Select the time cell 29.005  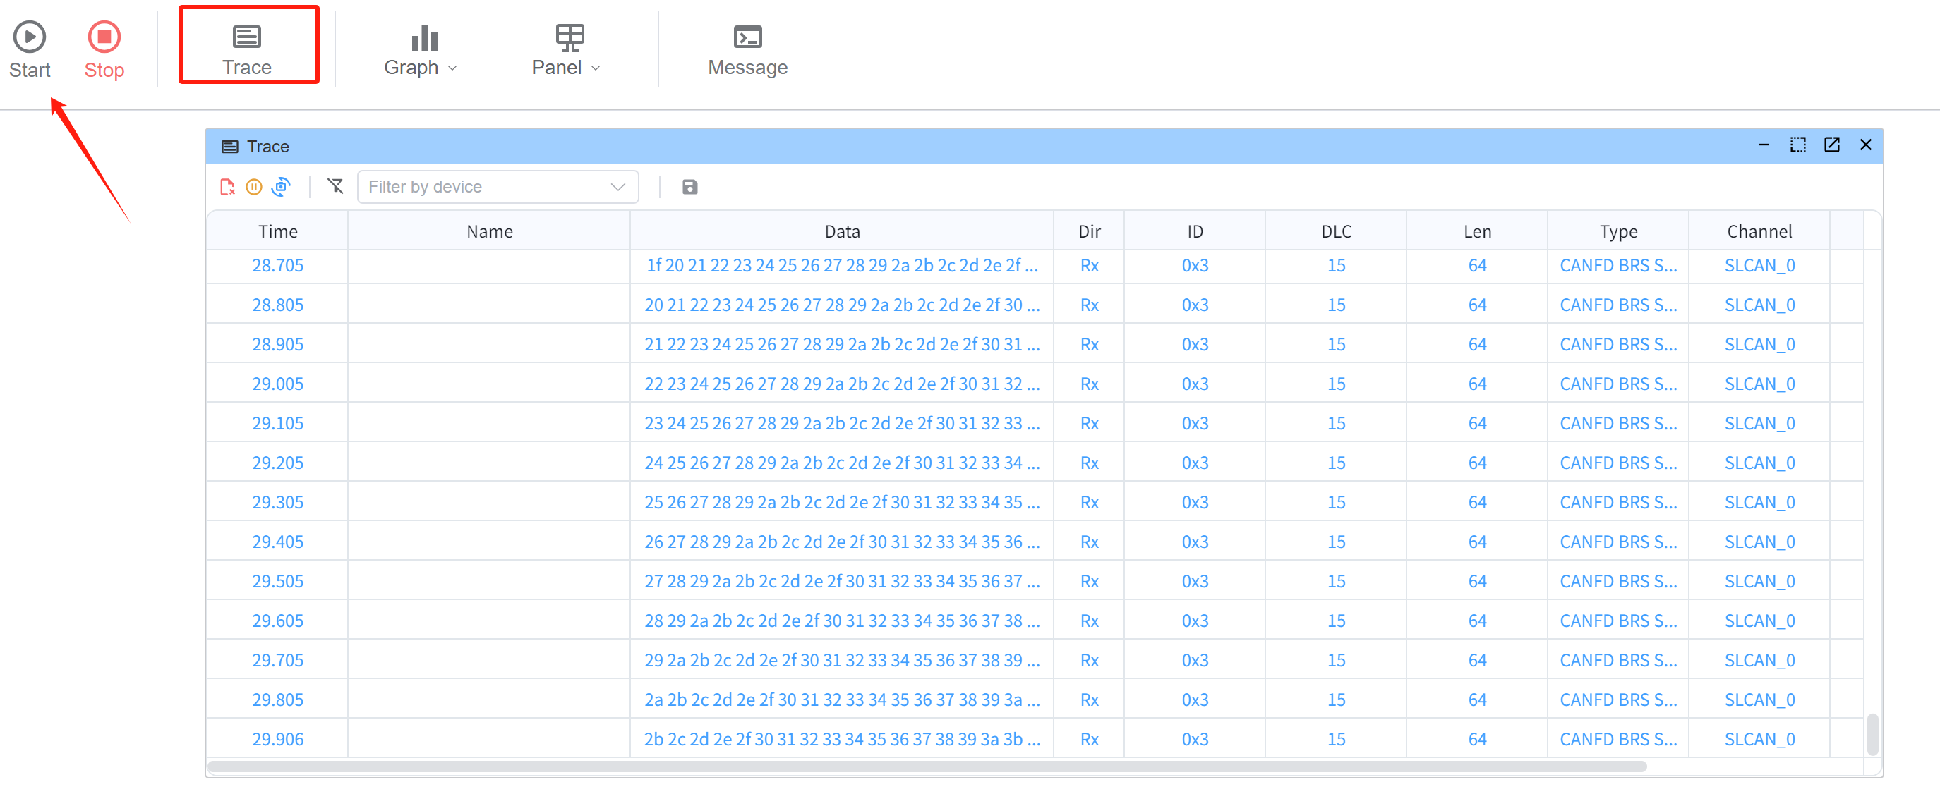pos(278,384)
